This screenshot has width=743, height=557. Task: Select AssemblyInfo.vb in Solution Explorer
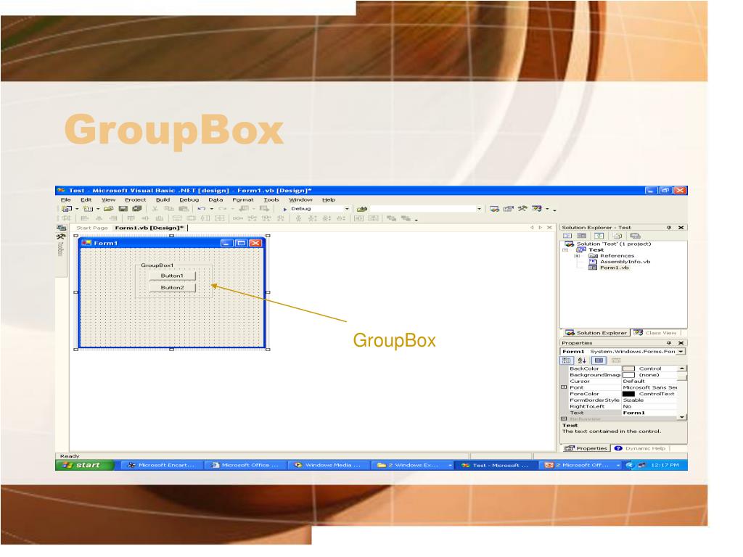coord(625,261)
